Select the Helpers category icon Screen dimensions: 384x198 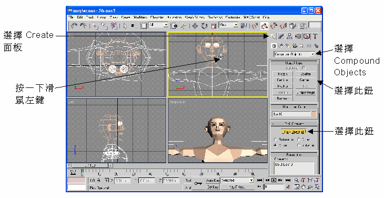pyautogui.click(x=302, y=46)
